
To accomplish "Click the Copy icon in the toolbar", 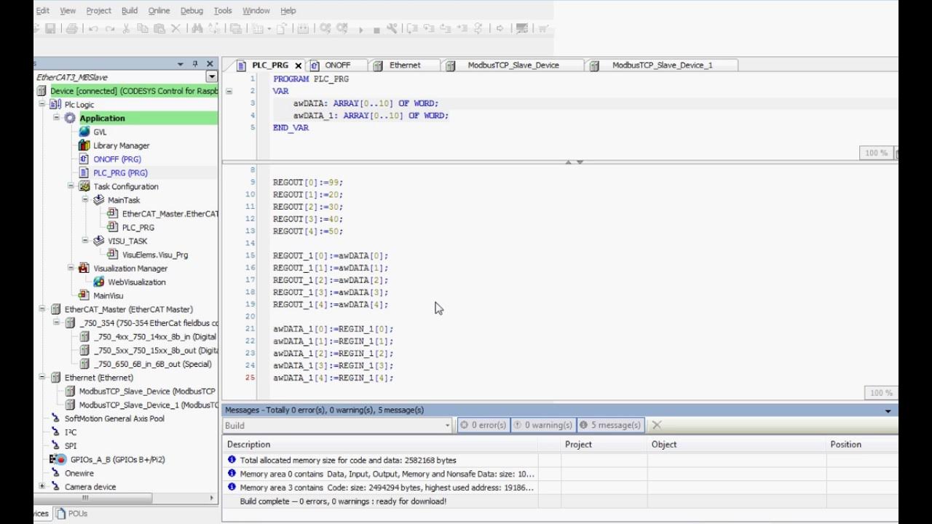I will click(x=143, y=28).
